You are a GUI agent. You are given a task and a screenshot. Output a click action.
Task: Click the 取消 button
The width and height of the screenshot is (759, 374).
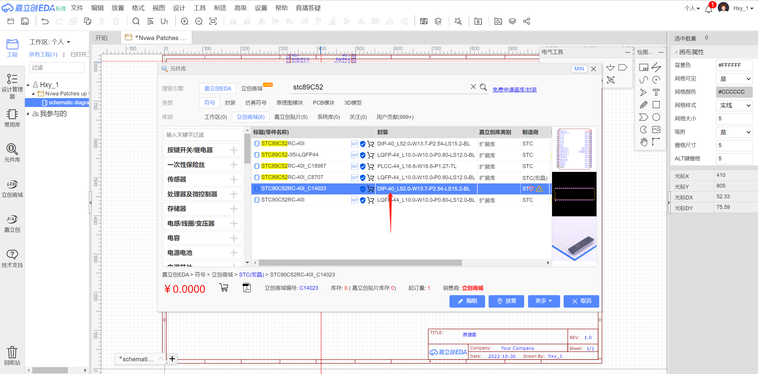pos(581,301)
